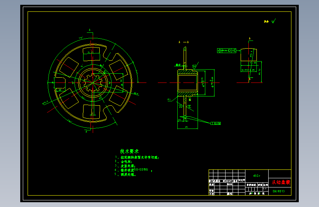The image size is (319, 207).
Task: Click the dimension 45 below the section view
Action: pyautogui.click(x=187, y=127)
